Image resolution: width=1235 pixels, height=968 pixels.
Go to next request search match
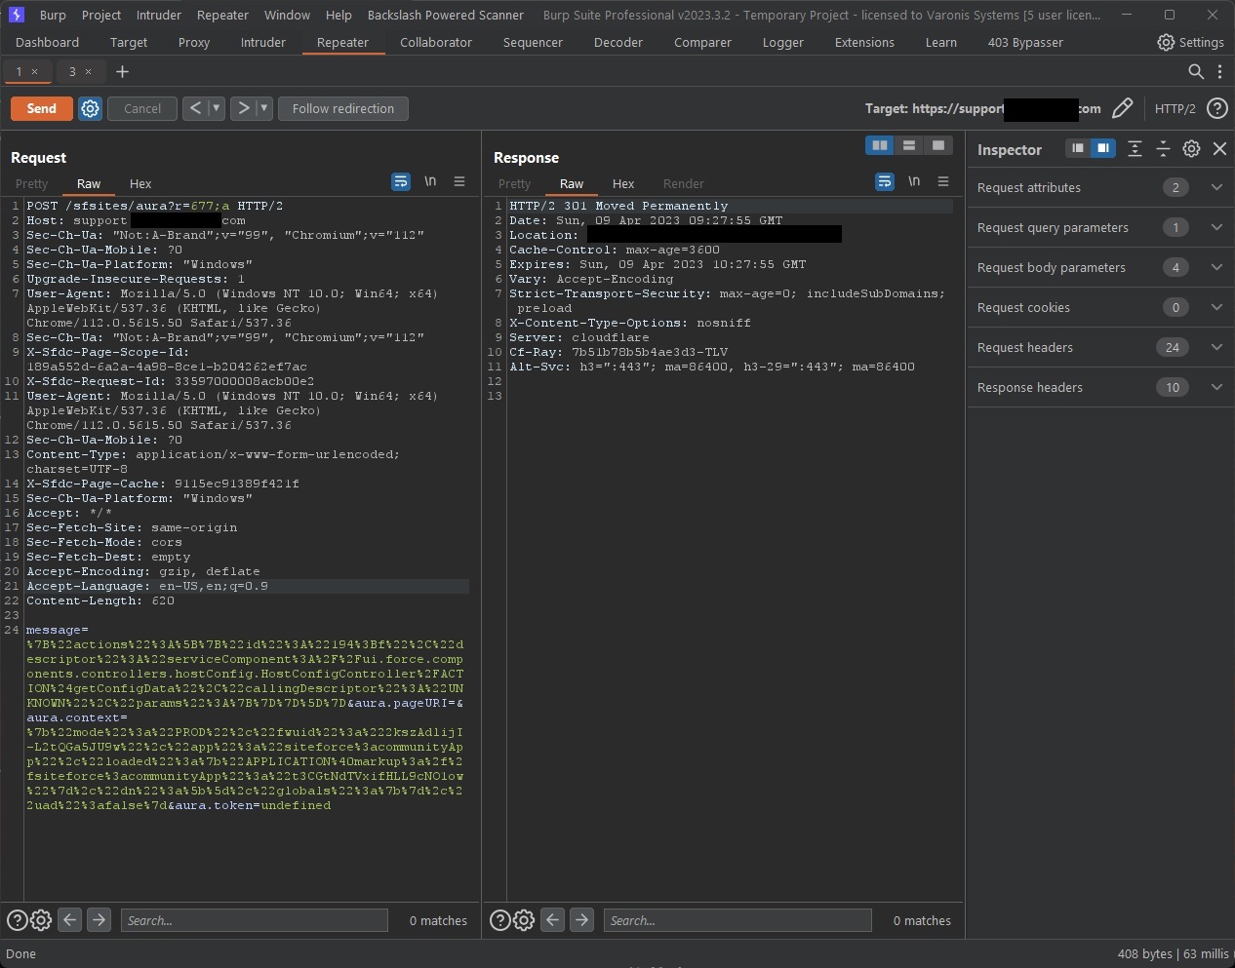point(99,919)
